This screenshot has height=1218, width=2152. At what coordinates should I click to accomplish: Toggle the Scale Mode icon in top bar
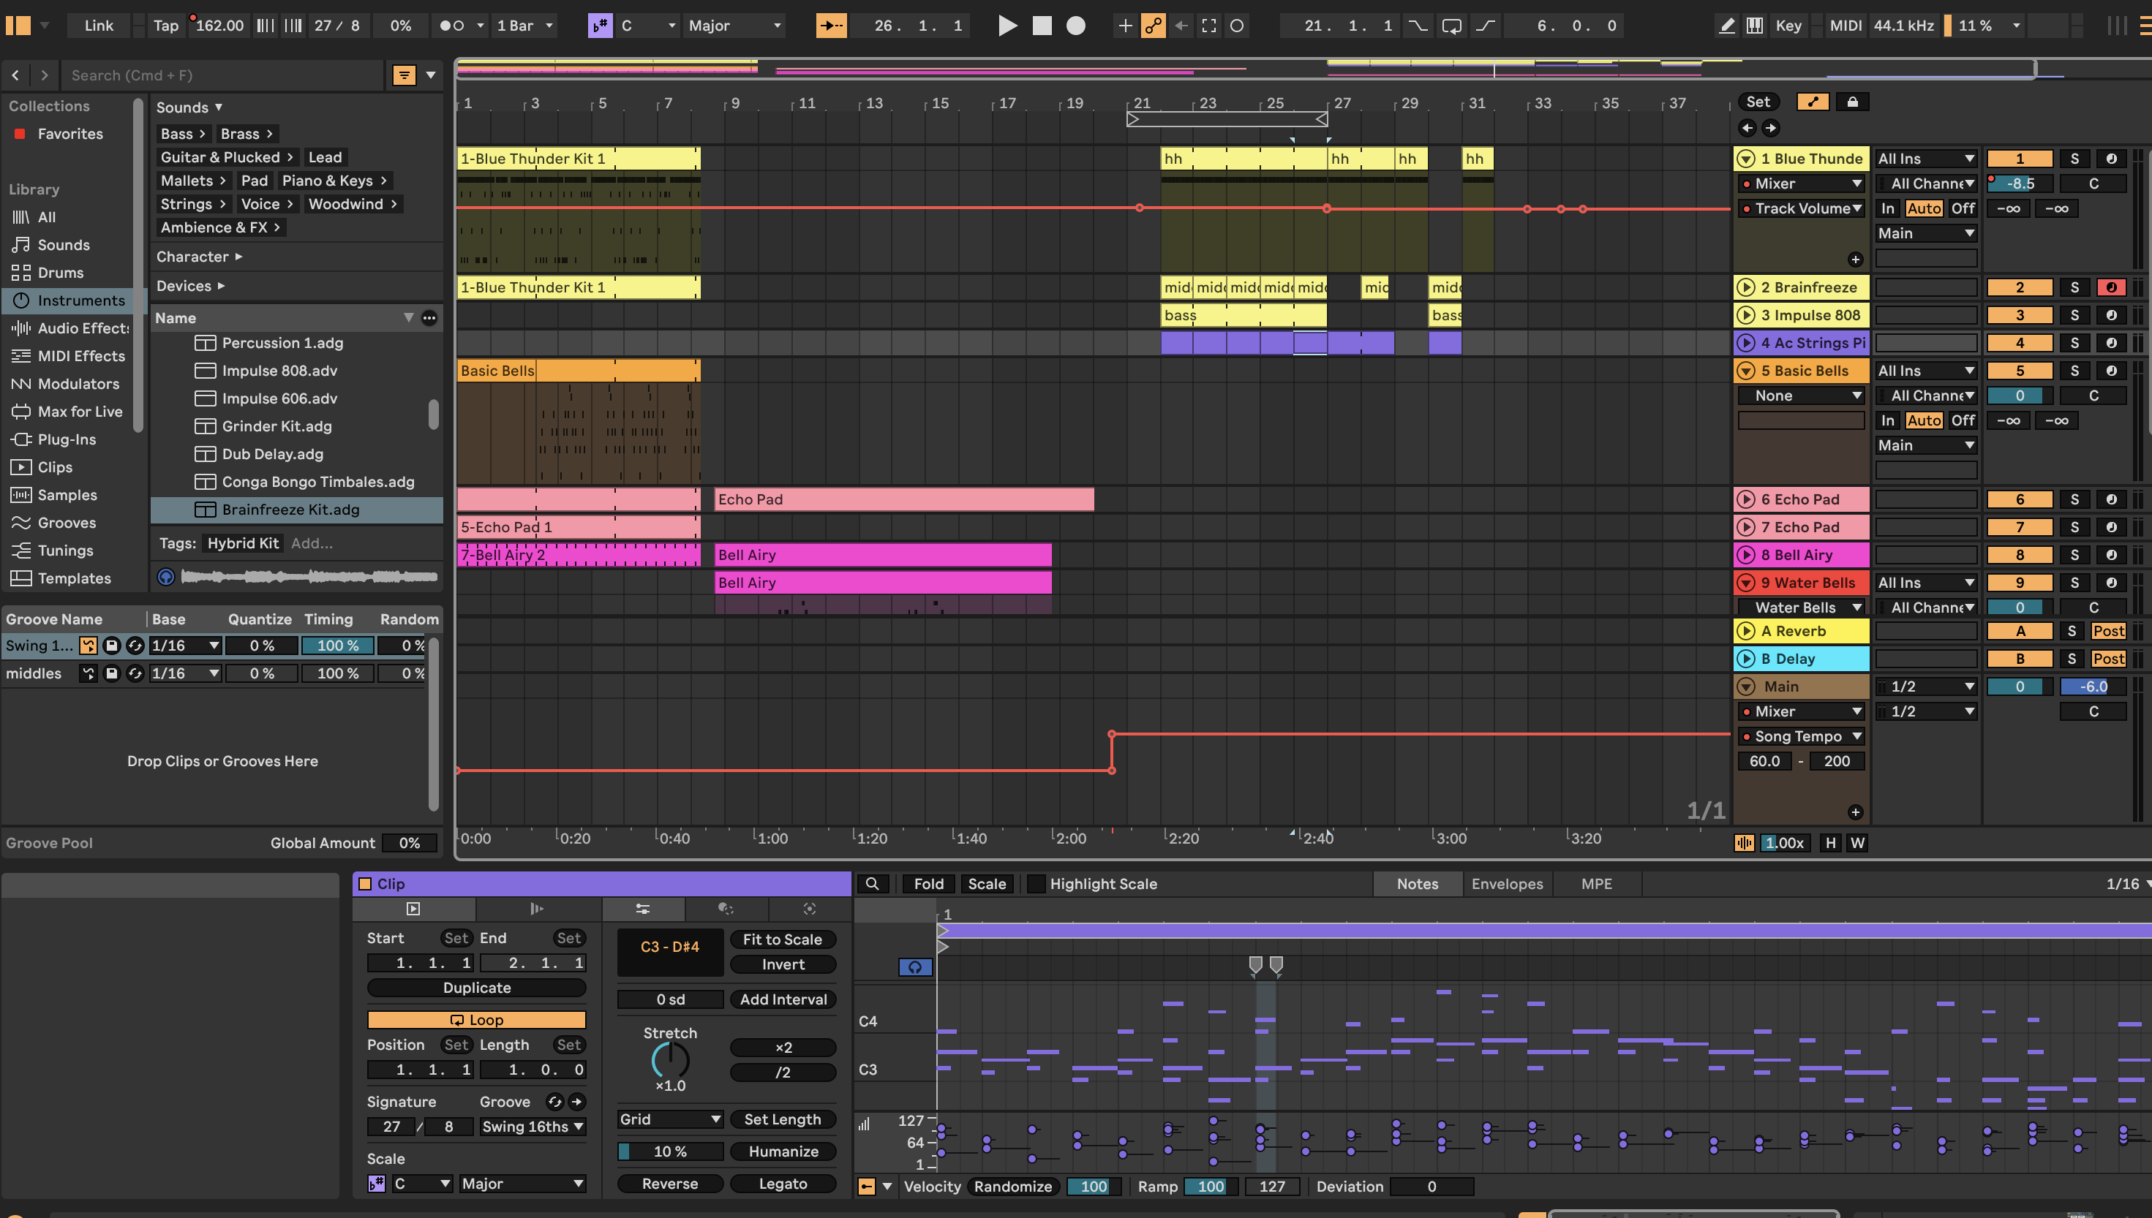(600, 26)
